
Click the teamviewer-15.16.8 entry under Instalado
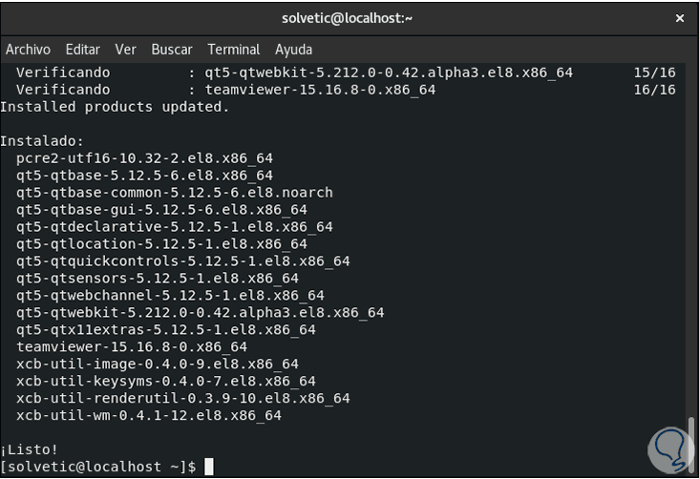132,346
